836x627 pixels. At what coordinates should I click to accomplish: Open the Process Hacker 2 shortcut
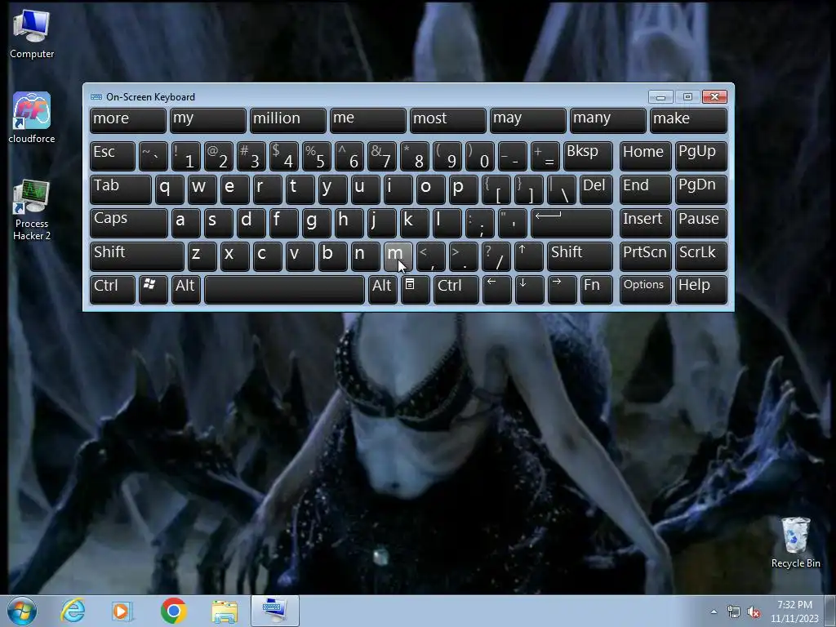(x=32, y=210)
